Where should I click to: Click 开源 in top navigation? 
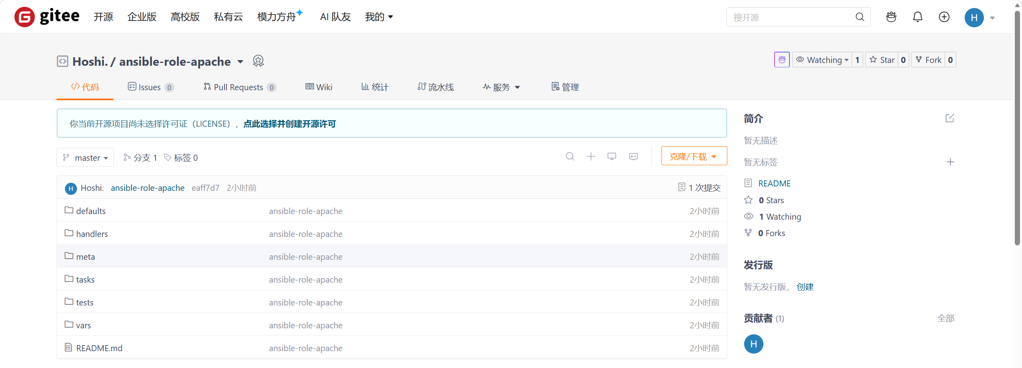pyautogui.click(x=103, y=17)
